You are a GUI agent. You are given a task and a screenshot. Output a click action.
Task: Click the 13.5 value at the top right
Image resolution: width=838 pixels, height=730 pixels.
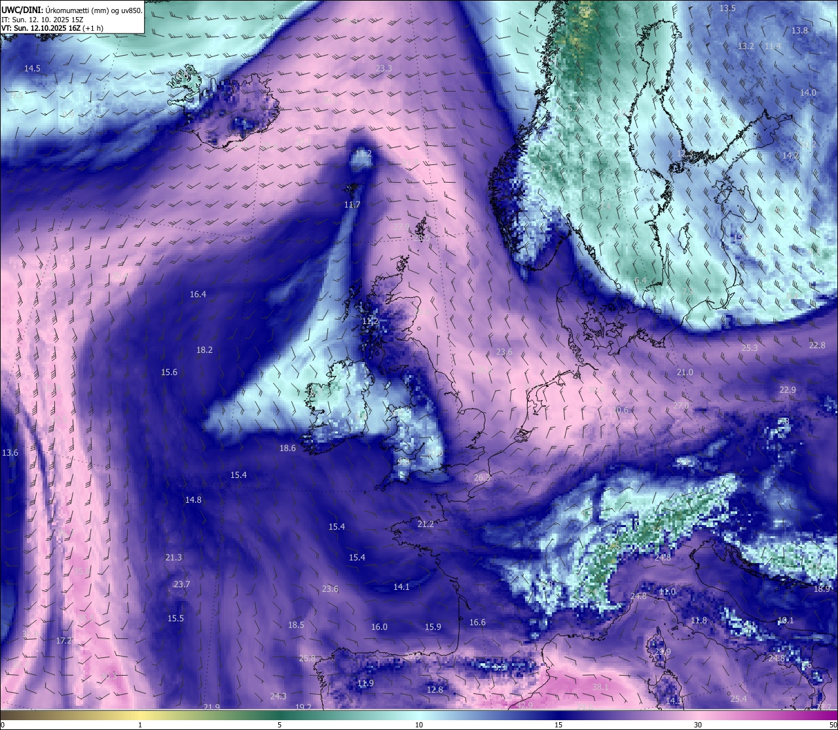727,9
